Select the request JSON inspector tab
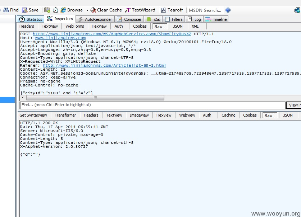 coord(178,26)
